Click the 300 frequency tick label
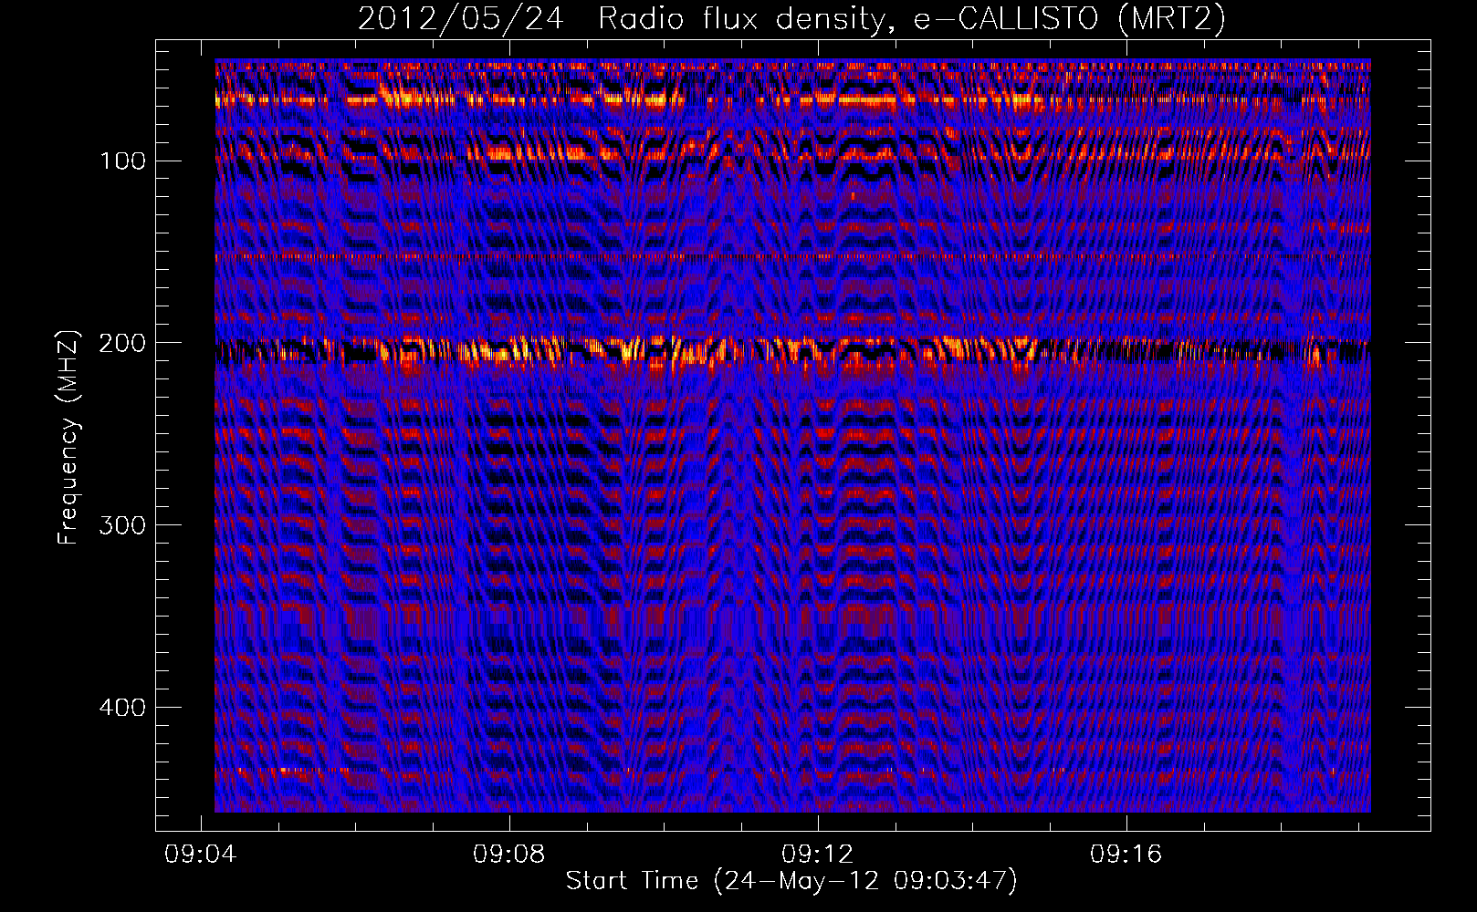This screenshot has width=1477, height=912. pyautogui.click(x=122, y=526)
